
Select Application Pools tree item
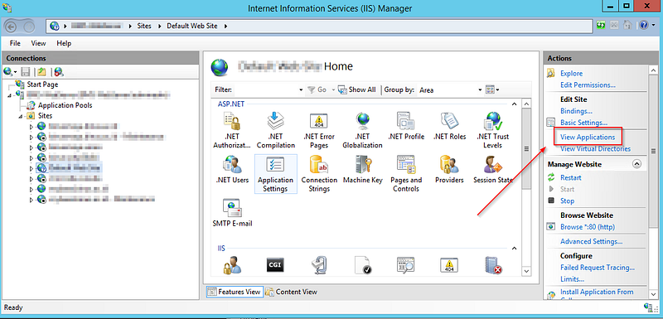coord(65,105)
